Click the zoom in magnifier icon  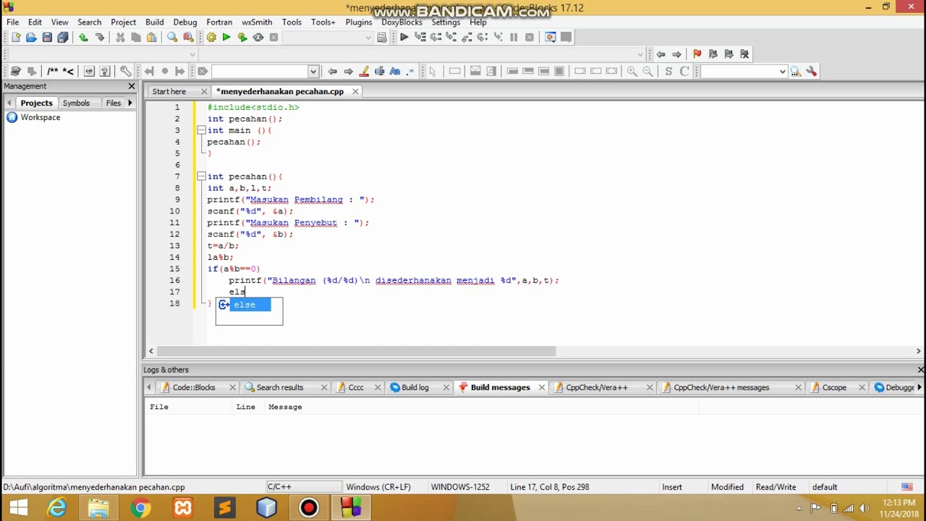pos(632,71)
